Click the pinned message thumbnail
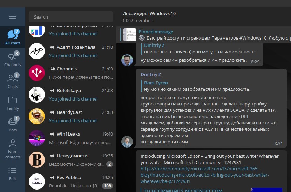Image resolution: width=291 pixels, height=192 pixels. (130, 35)
